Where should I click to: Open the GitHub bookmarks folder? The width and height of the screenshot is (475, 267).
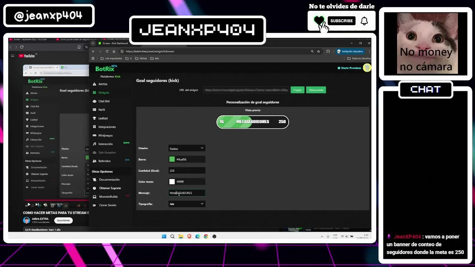[x=141, y=59]
